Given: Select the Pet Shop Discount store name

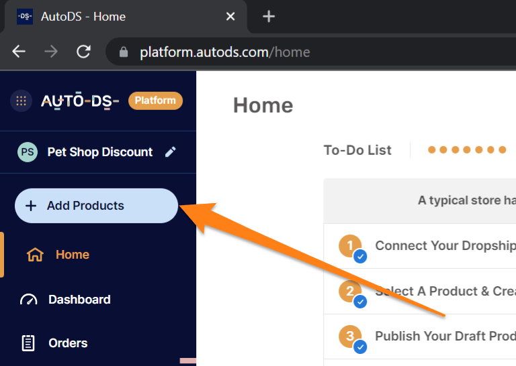Looking at the screenshot, I should click(x=99, y=152).
